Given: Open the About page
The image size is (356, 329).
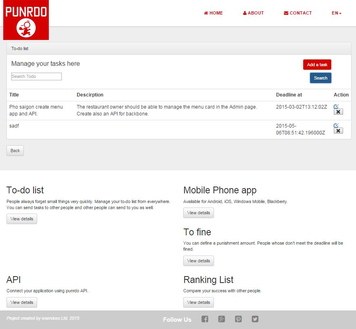Looking at the screenshot, I should pyautogui.click(x=253, y=13).
